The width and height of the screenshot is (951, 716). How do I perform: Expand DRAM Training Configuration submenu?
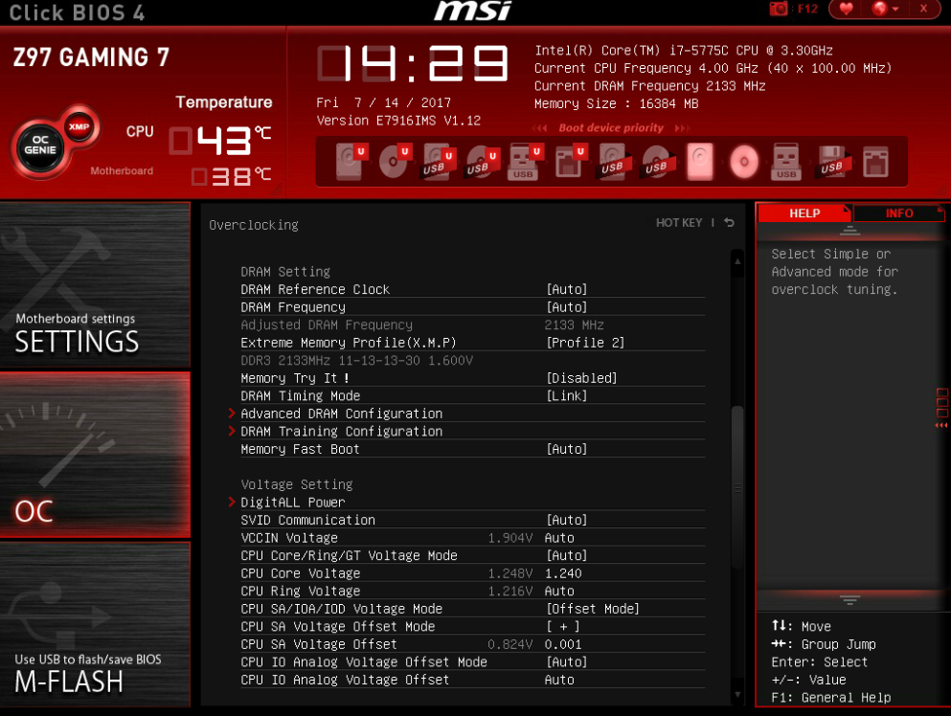pos(342,431)
